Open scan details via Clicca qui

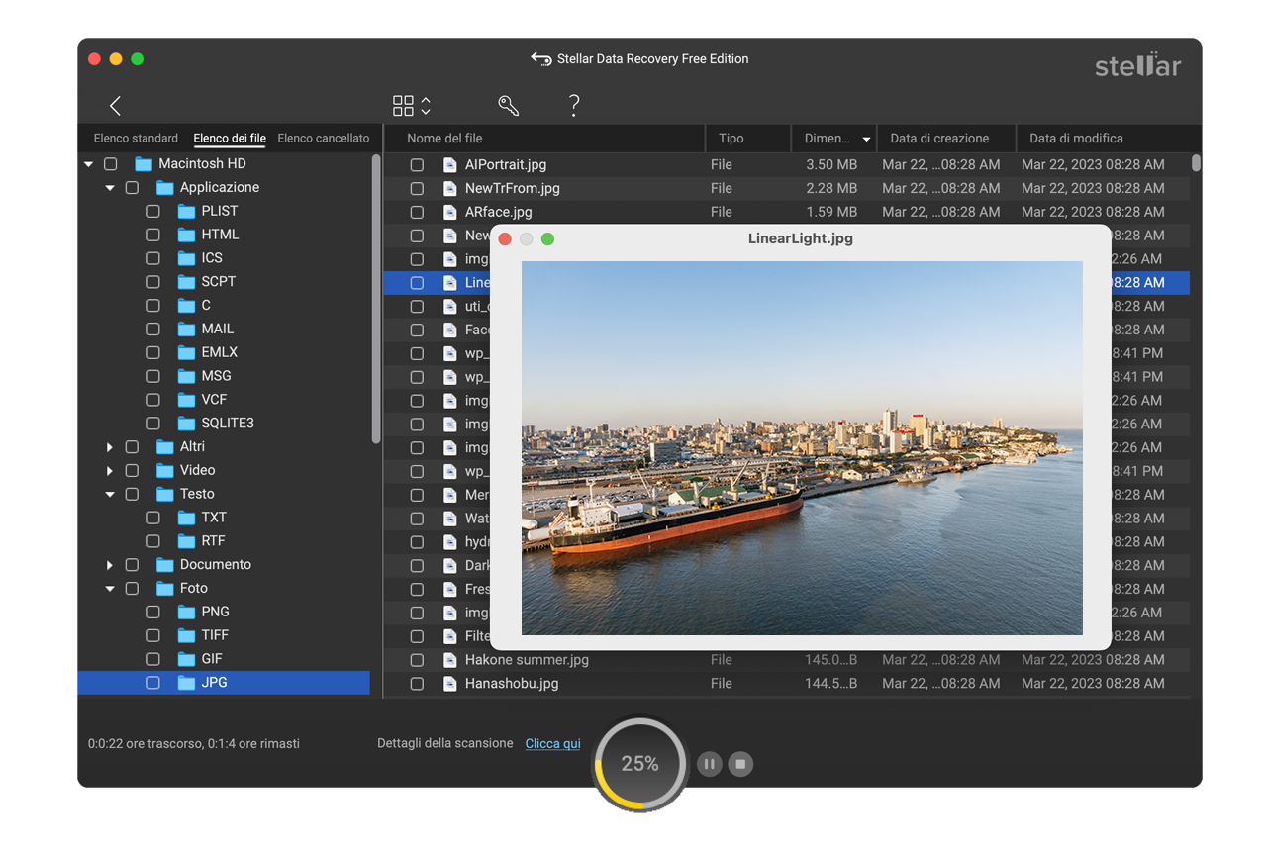click(x=552, y=743)
